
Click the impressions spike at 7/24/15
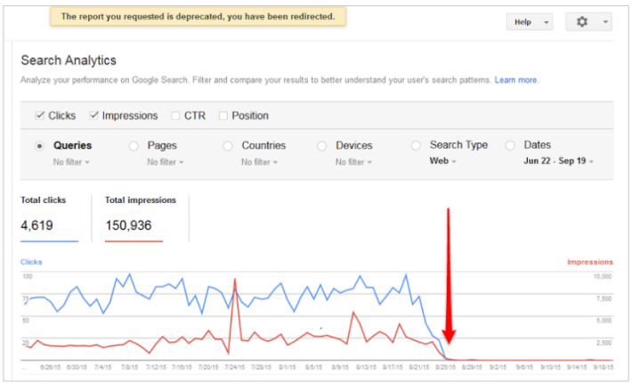234,281
